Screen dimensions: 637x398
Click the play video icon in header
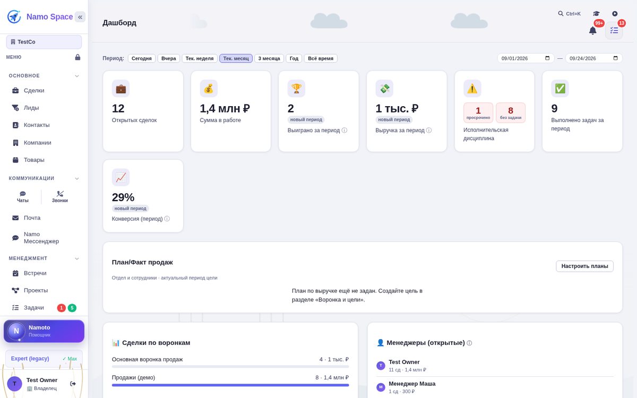click(x=615, y=14)
